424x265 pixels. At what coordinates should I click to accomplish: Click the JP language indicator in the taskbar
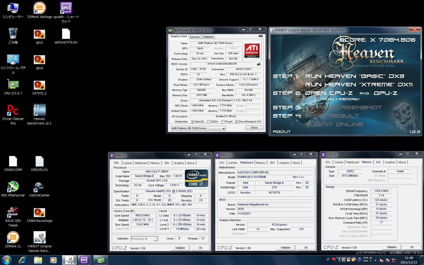(x=328, y=259)
